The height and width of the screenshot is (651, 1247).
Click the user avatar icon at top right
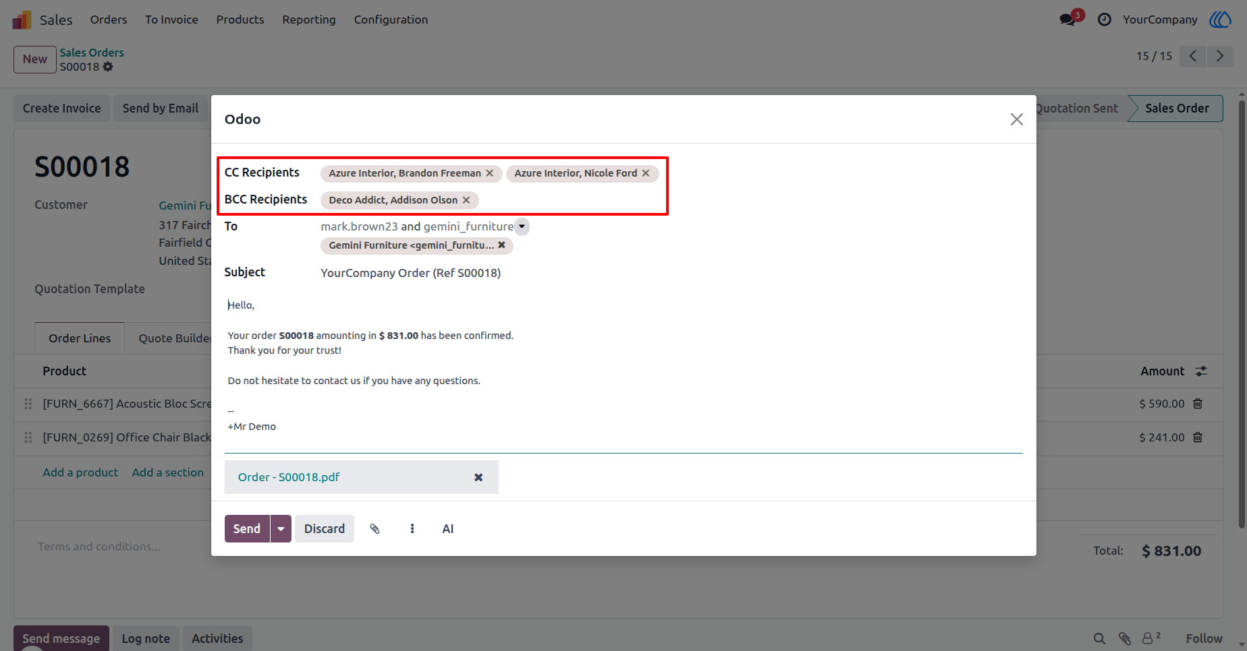pyautogui.click(x=1220, y=20)
